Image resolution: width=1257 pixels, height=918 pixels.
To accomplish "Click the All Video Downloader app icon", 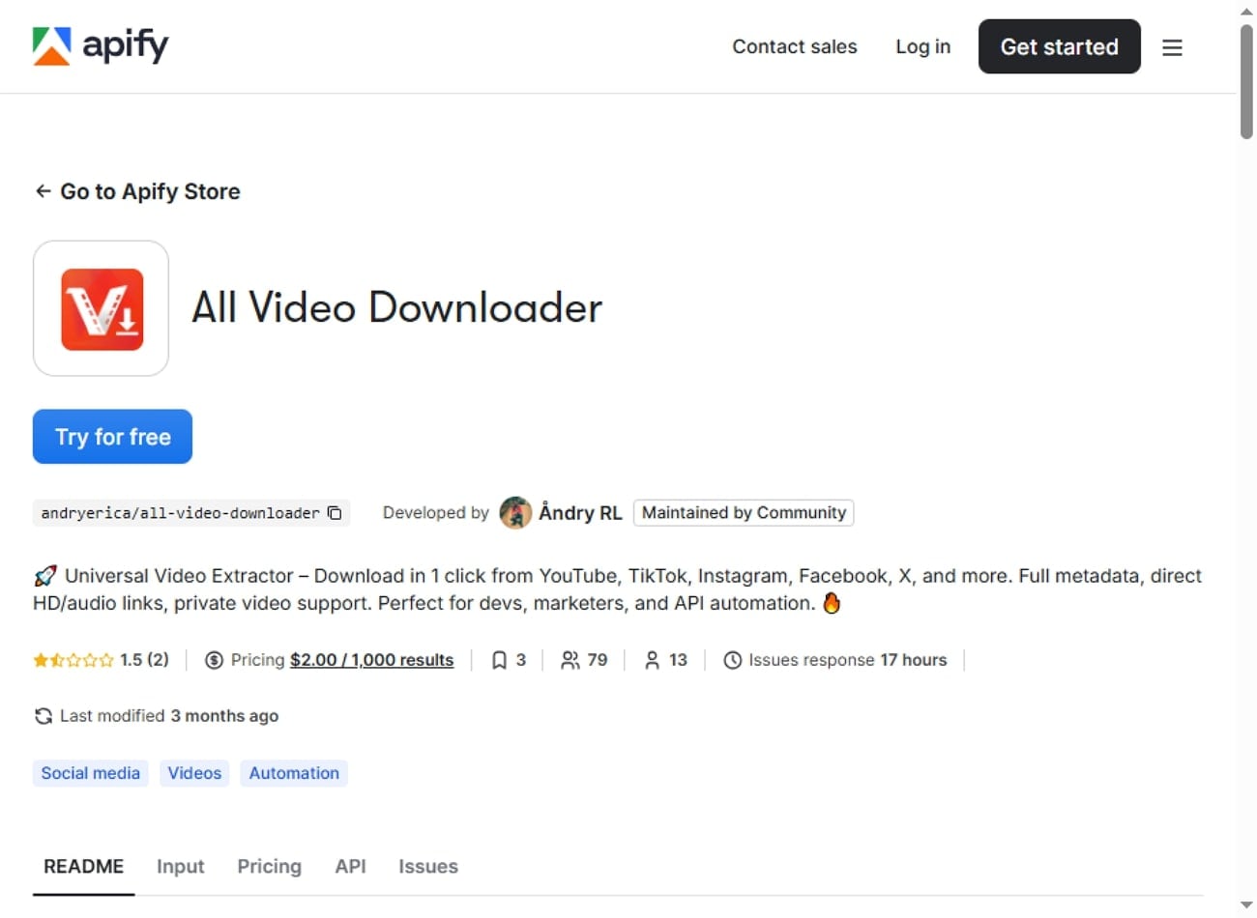I will (101, 308).
